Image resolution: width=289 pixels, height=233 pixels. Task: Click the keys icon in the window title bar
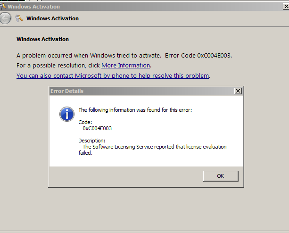click(4, 7)
